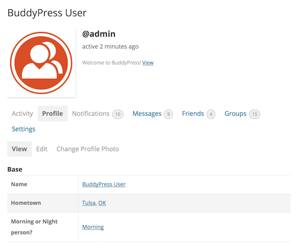This screenshot has width=297, height=248.
Task: Click the Name field label
Action: [19, 184]
